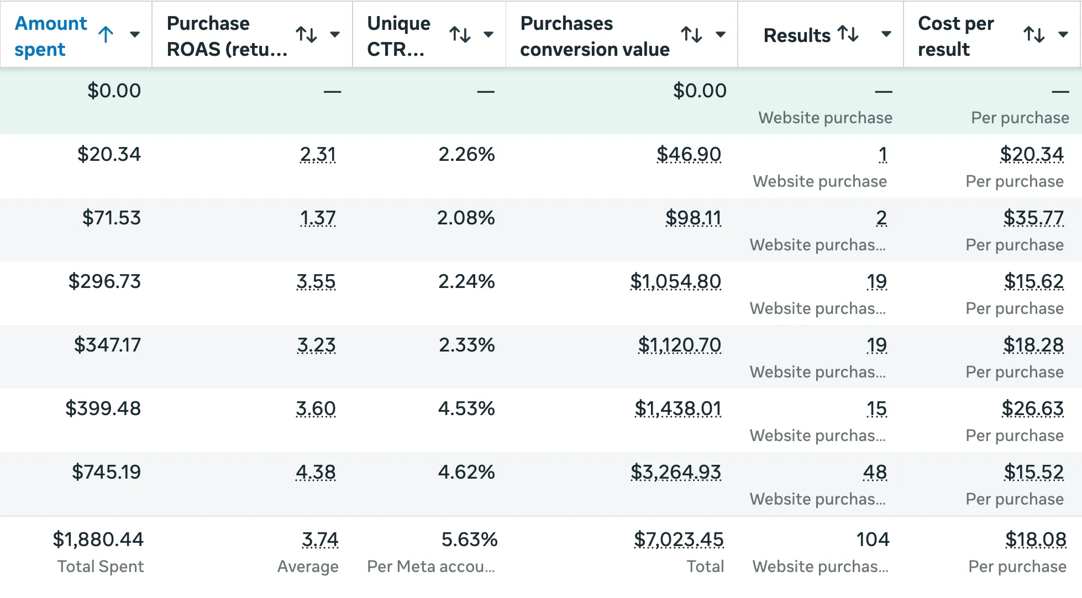Click the $1,054.80 conversion value
Screen dimensions: 1082x598
click(676, 281)
